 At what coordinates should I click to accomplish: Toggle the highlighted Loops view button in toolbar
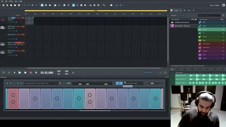42,5
